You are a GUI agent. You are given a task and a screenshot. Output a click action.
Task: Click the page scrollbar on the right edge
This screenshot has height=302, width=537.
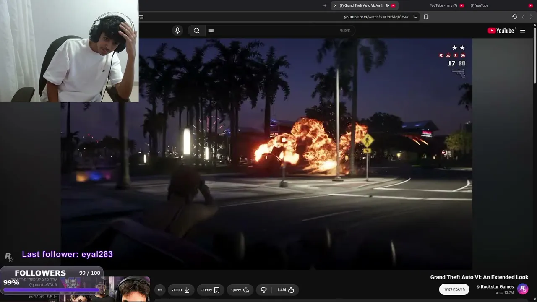point(535,55)
